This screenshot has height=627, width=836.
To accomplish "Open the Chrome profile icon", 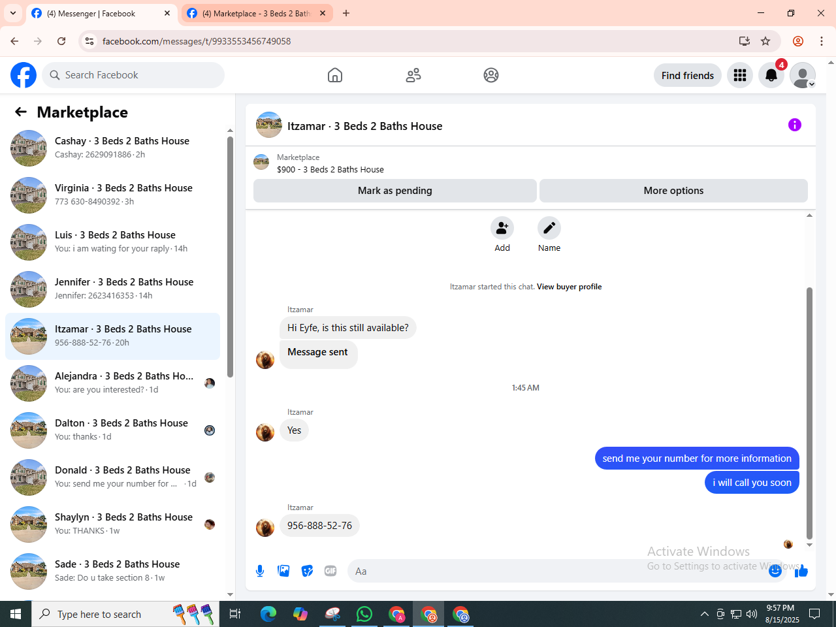I will (x=798, y=41).
